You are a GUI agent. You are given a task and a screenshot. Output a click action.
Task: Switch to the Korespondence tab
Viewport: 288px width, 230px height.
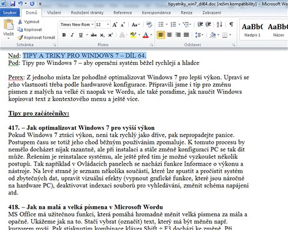(157, 12)
